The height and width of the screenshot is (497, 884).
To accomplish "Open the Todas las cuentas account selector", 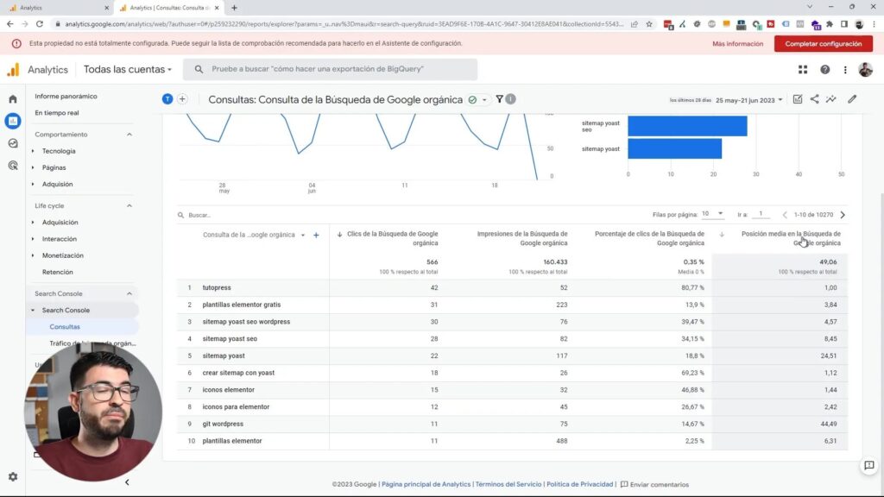I will [128, 69].
